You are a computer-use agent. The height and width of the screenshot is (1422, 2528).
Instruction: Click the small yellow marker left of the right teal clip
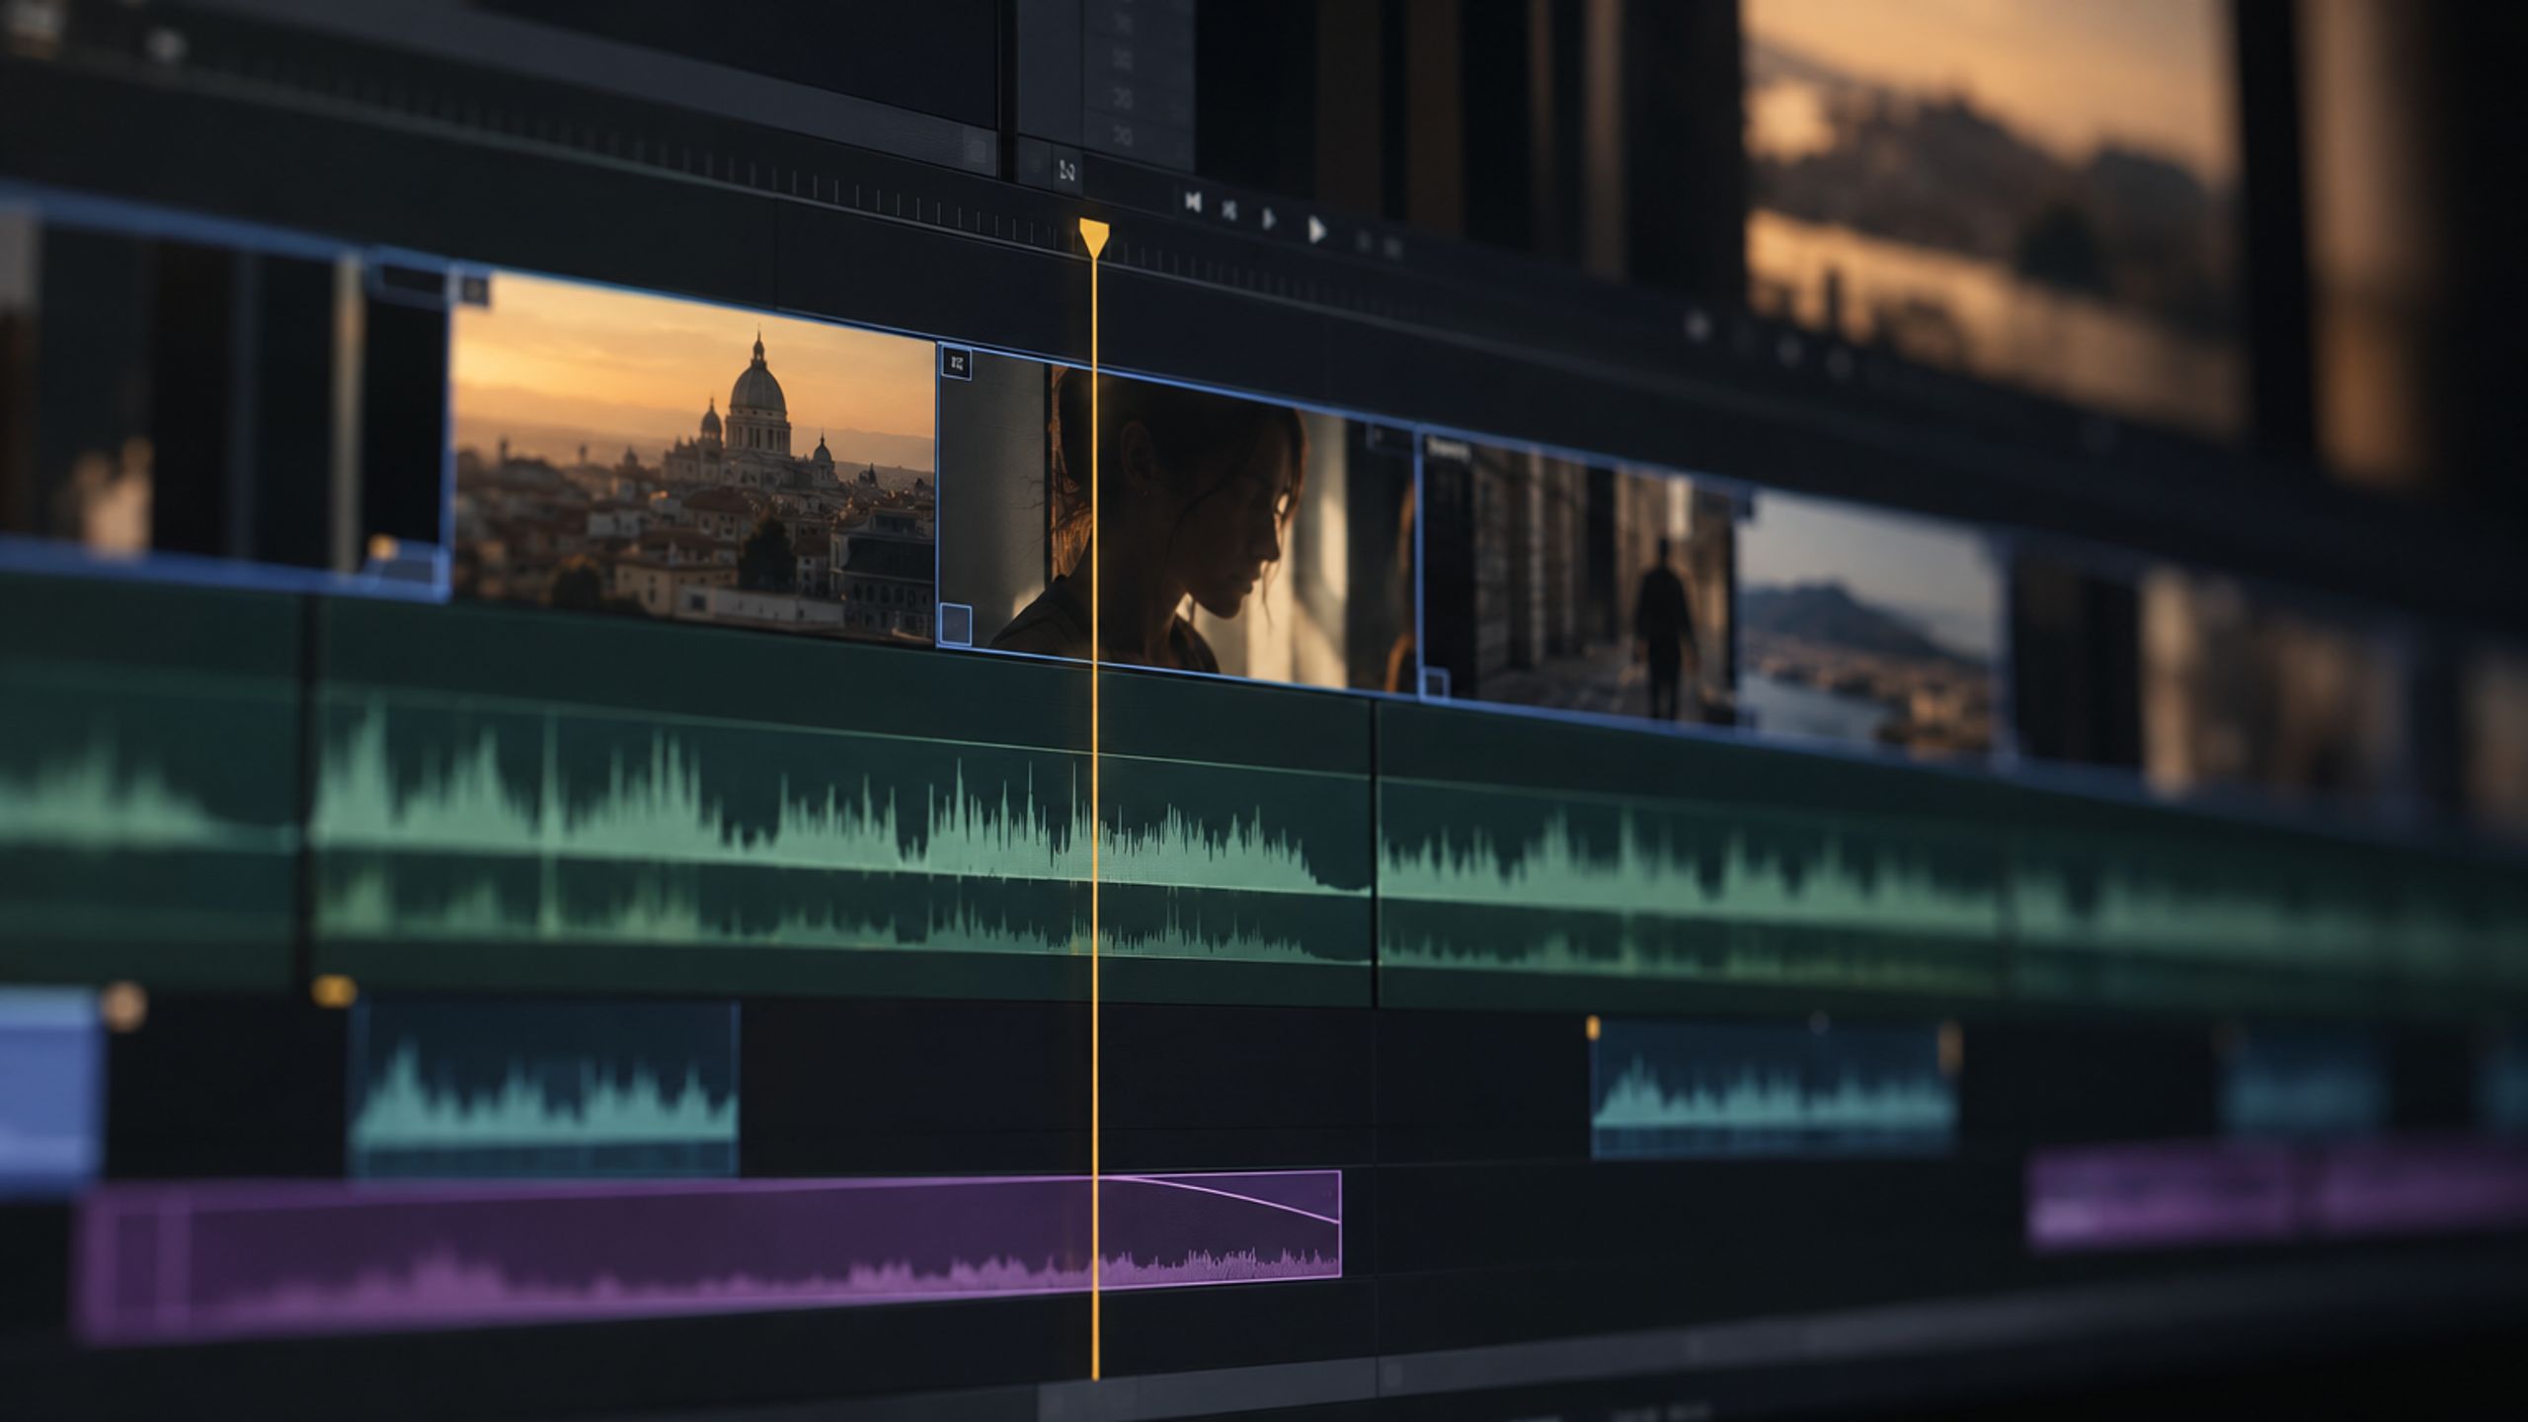point(1592,1027)
